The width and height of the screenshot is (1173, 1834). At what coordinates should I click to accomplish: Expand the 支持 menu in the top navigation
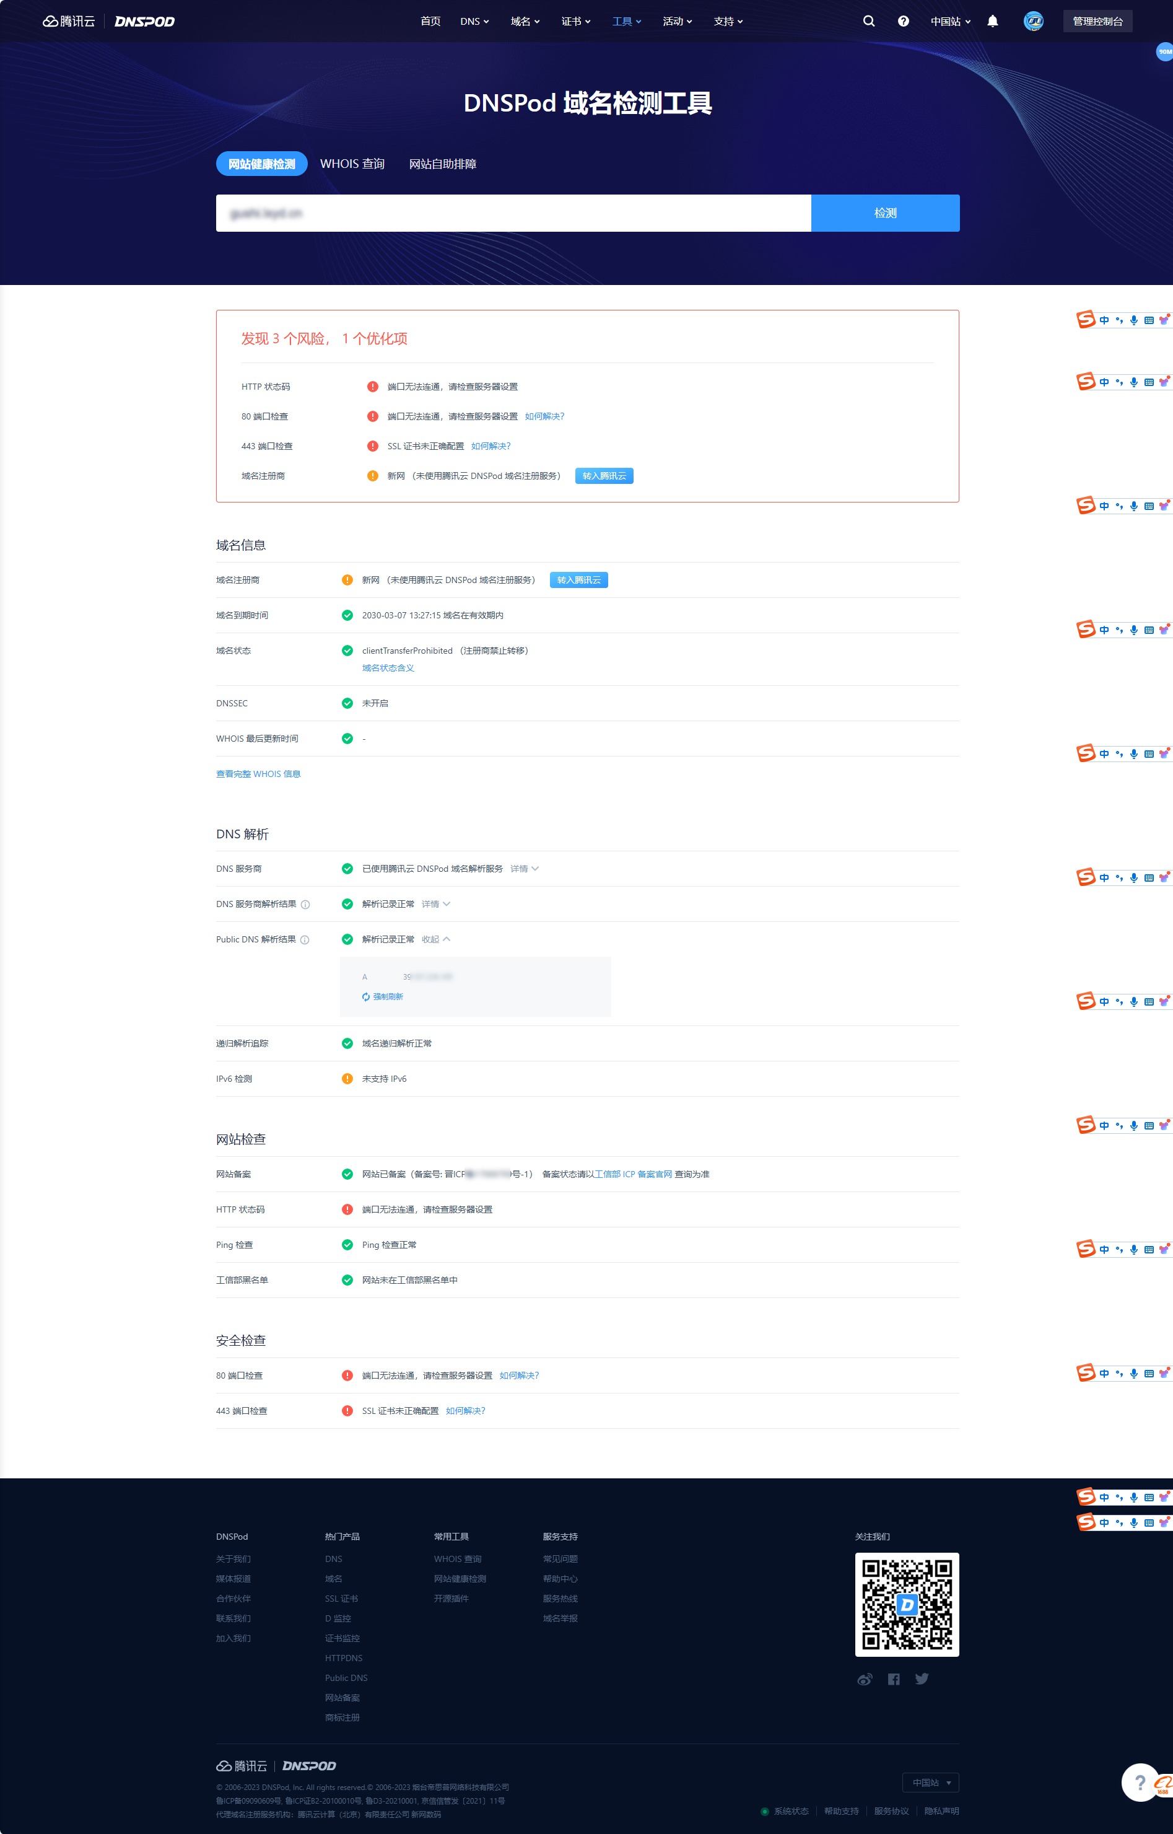pos(728,21)
